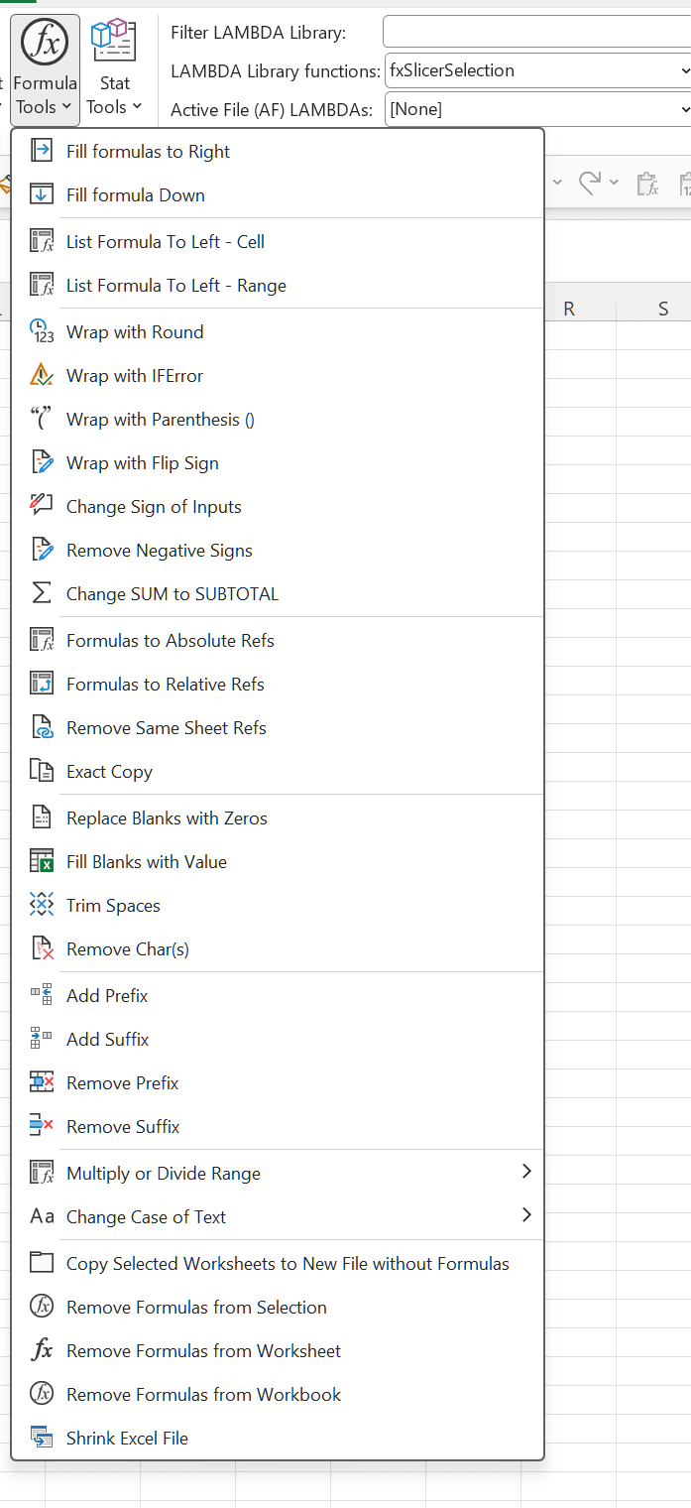Select Exact Copy menu entry
Image resolution: width=691 pixels, height=1508 pixels.
click(278, 771)
